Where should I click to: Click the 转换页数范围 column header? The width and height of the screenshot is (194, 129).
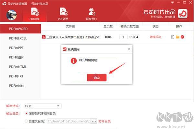pos(130,26)
